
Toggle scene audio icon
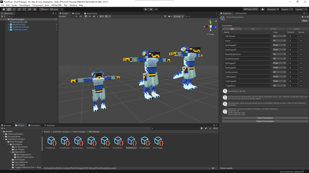90,17
